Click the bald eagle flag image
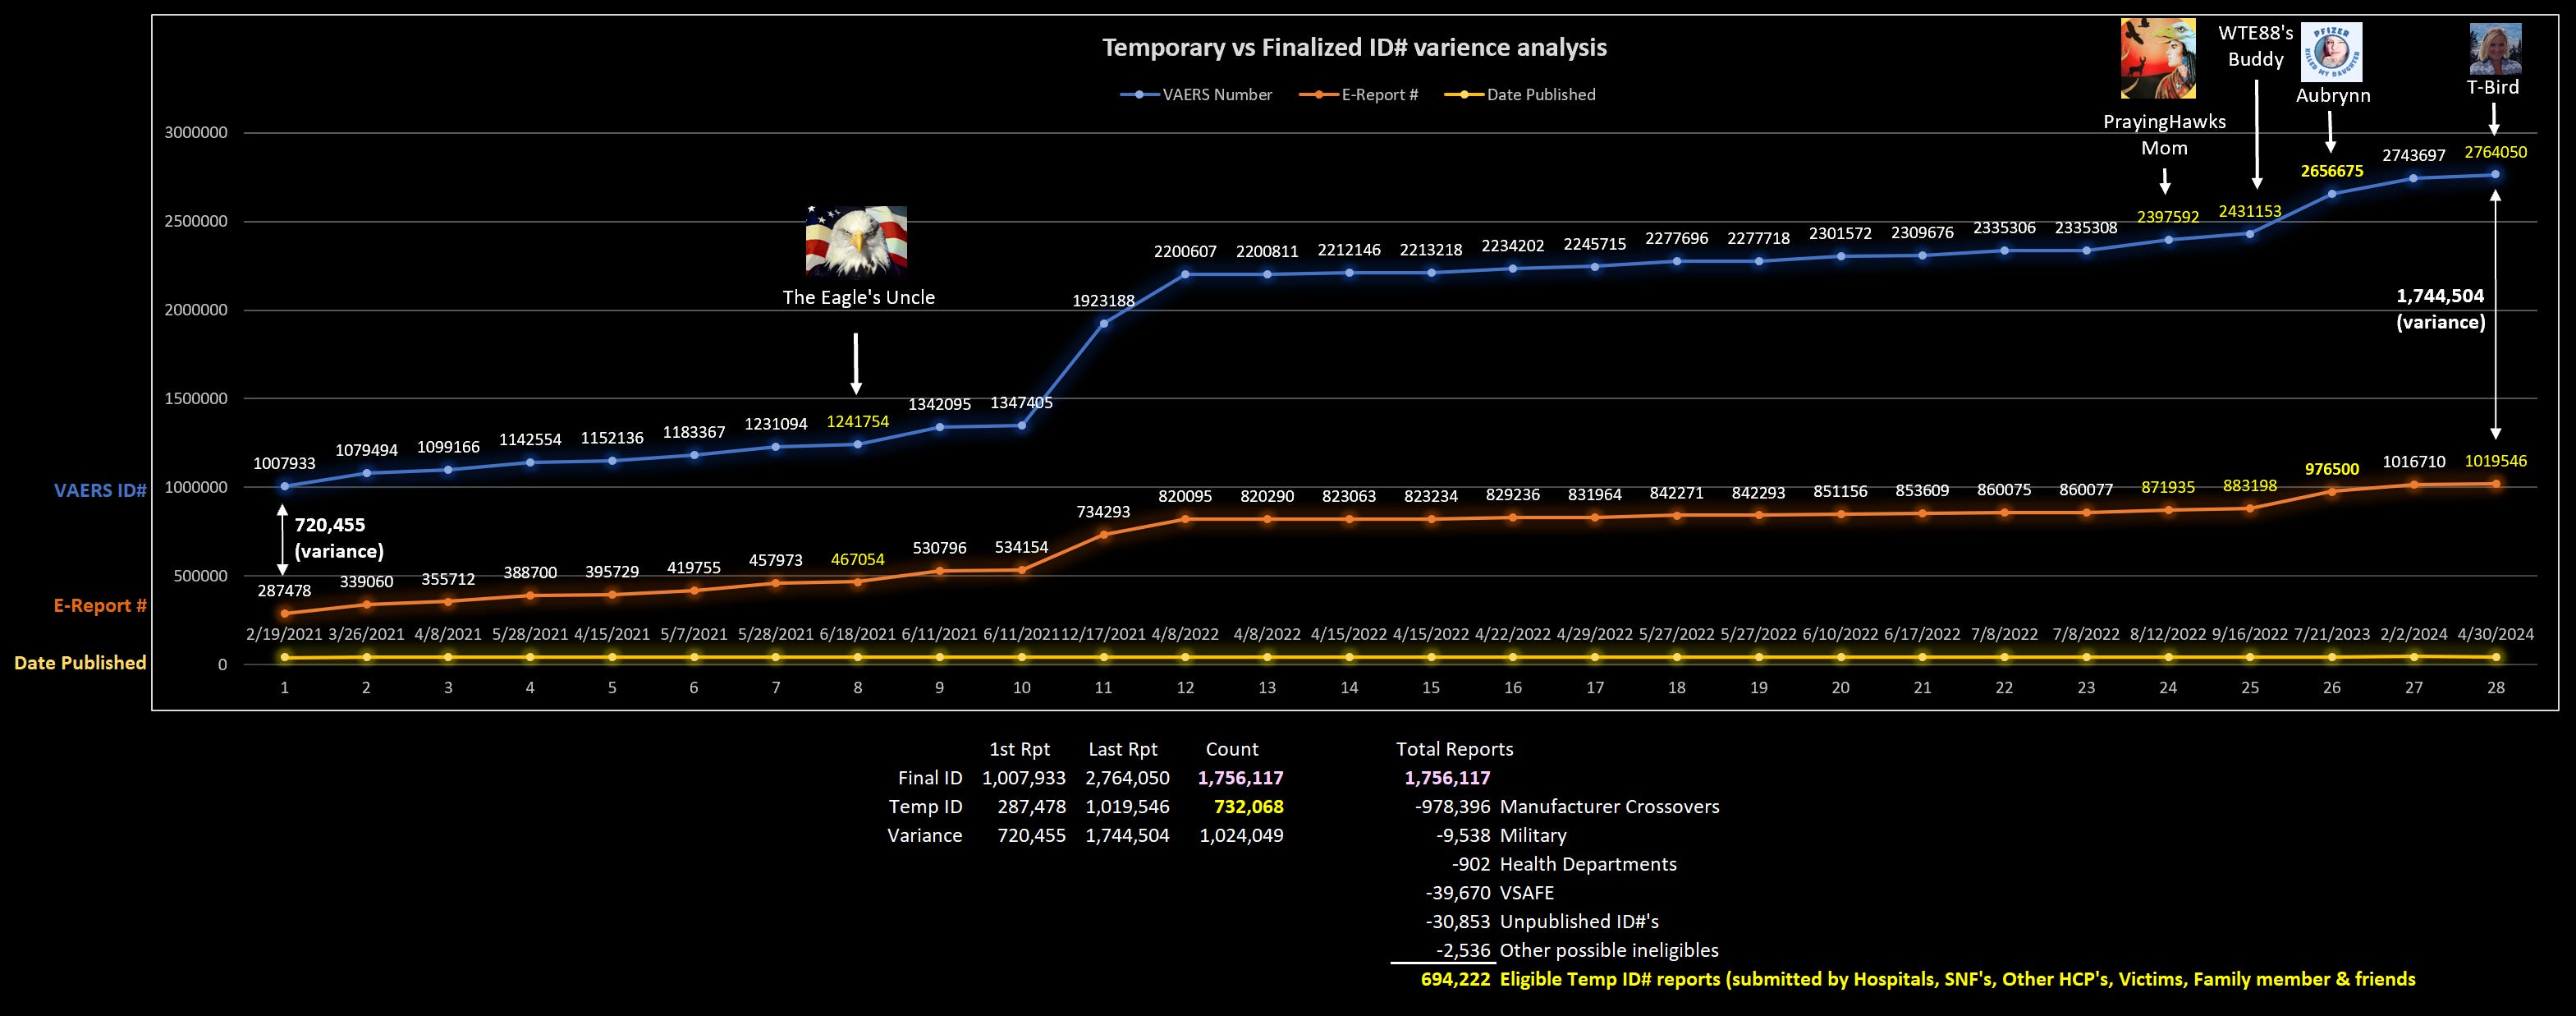Viewport: 2576px width, 1016px height. [856, 240]
